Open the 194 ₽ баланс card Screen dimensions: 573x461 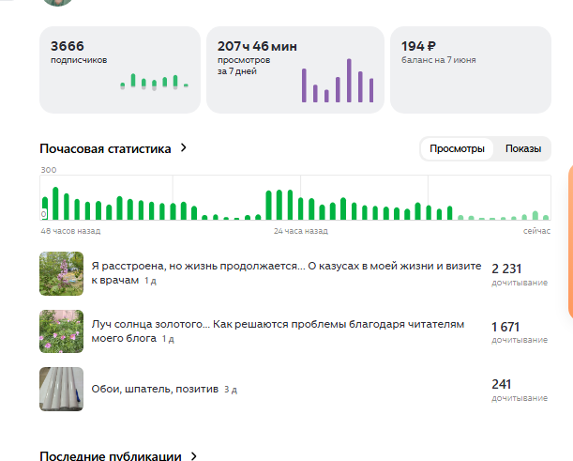click(471, 69)
